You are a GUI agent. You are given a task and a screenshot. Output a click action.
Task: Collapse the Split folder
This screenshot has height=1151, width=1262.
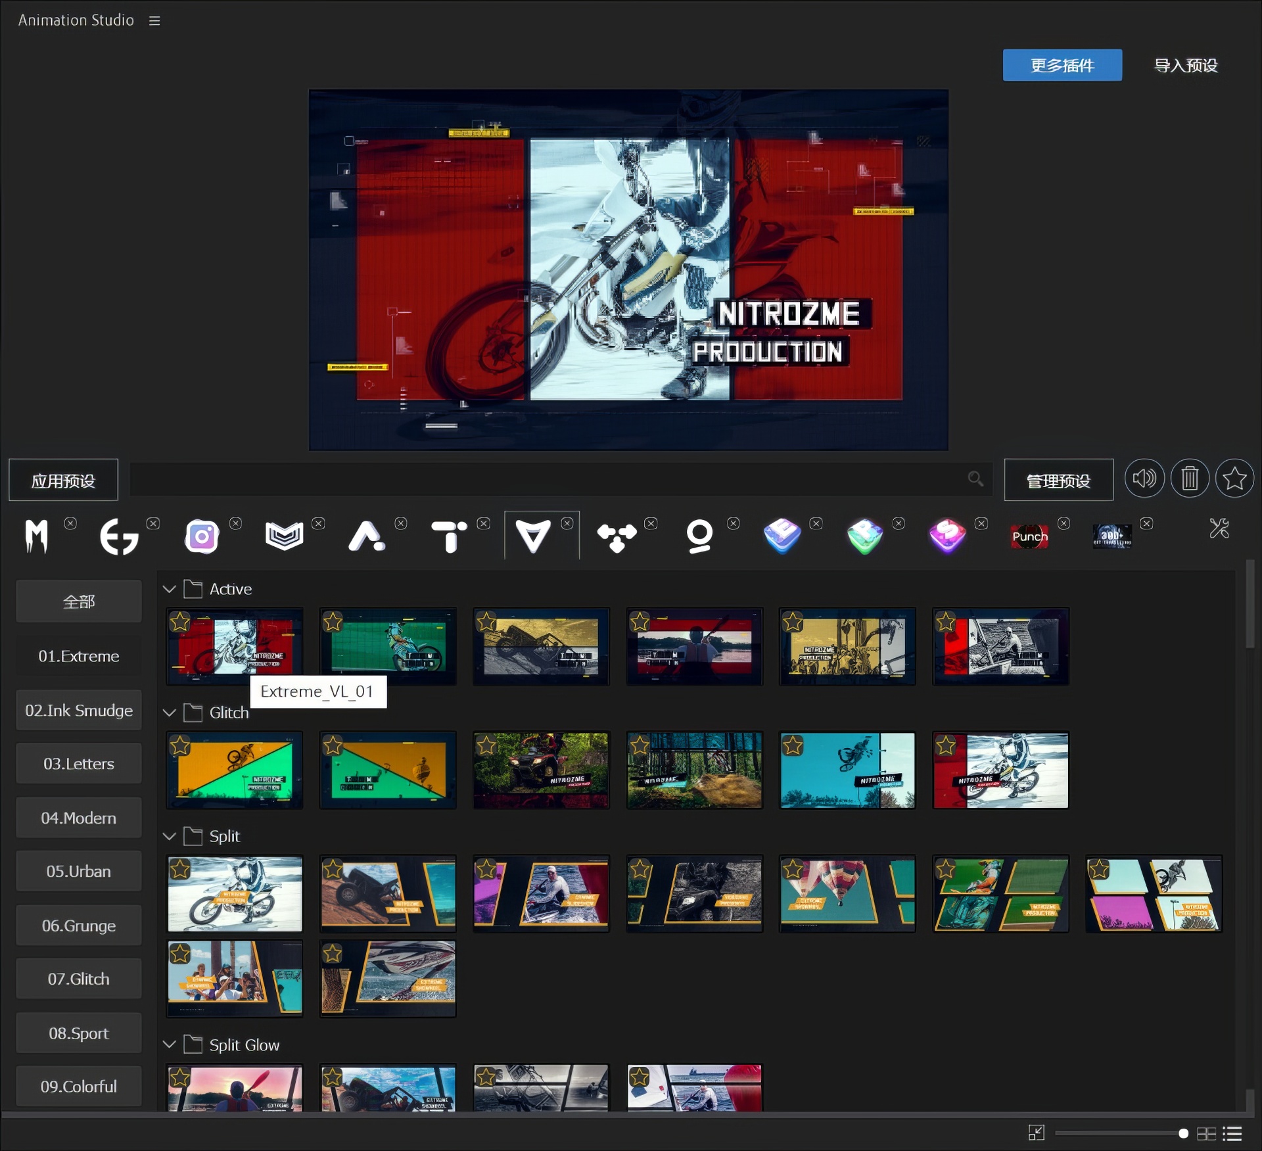click(x=169, y=836)
